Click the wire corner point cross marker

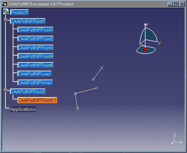(x=75, y=94)
